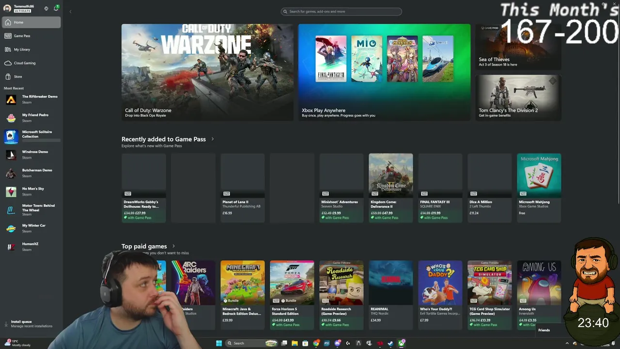
Task: Click the 'THQ Nordic' publisher text
Action: pyautogui.click(x=379, y=314)
